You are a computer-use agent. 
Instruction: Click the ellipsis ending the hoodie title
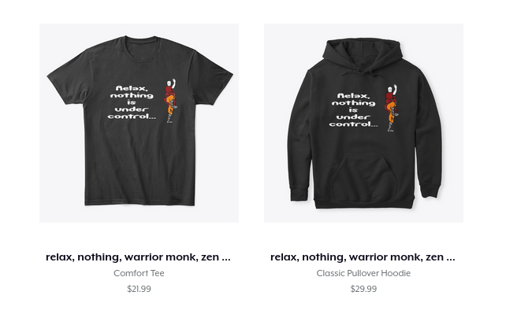point(451,258)
